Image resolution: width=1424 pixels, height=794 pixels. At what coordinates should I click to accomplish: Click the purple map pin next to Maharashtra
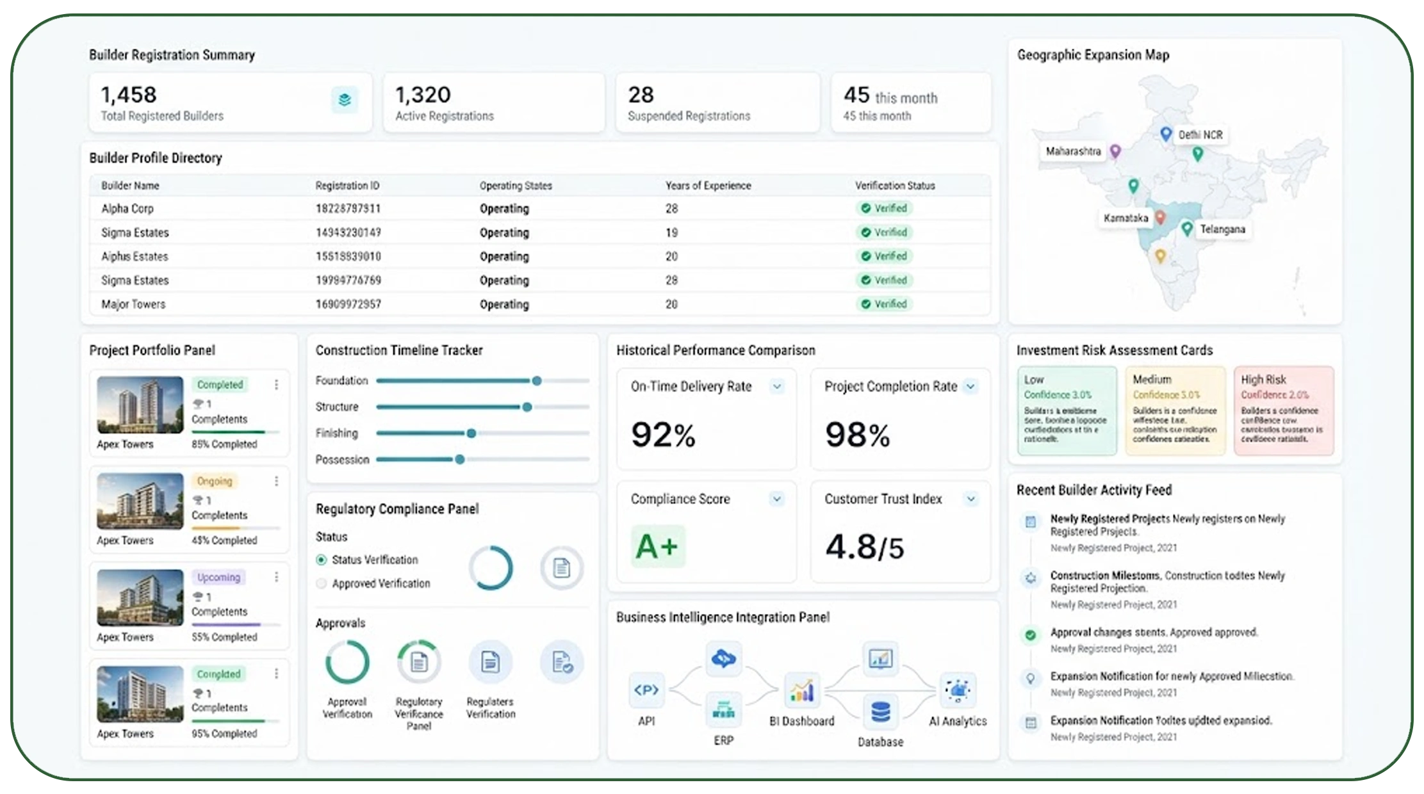pos(1115,151)
